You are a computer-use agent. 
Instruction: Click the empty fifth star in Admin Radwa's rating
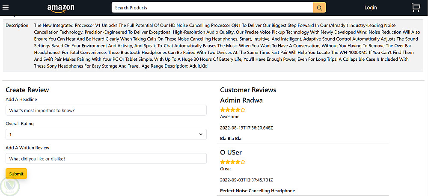pyautogui.click(x=243, y=110)
